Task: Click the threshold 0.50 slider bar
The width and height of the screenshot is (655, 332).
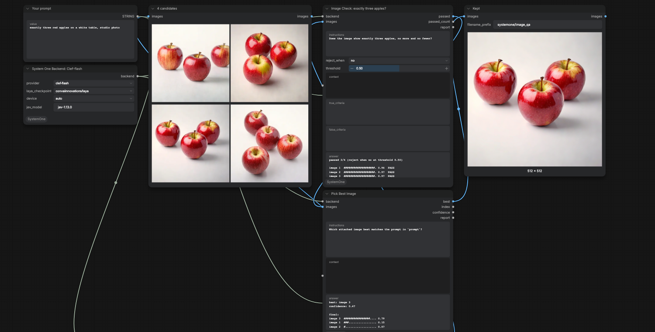Action: (399, 69)
